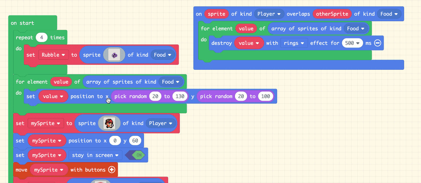This screenshot has width=421, height=183.
Task: Click the minus icon on destroy block
Action: (x=378, y=43)
